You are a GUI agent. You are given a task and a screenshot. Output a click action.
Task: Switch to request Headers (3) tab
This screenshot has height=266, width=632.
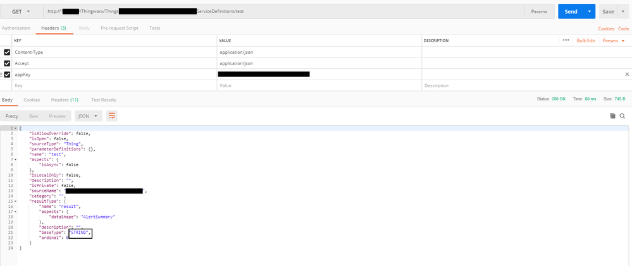(x=54, y=28)
